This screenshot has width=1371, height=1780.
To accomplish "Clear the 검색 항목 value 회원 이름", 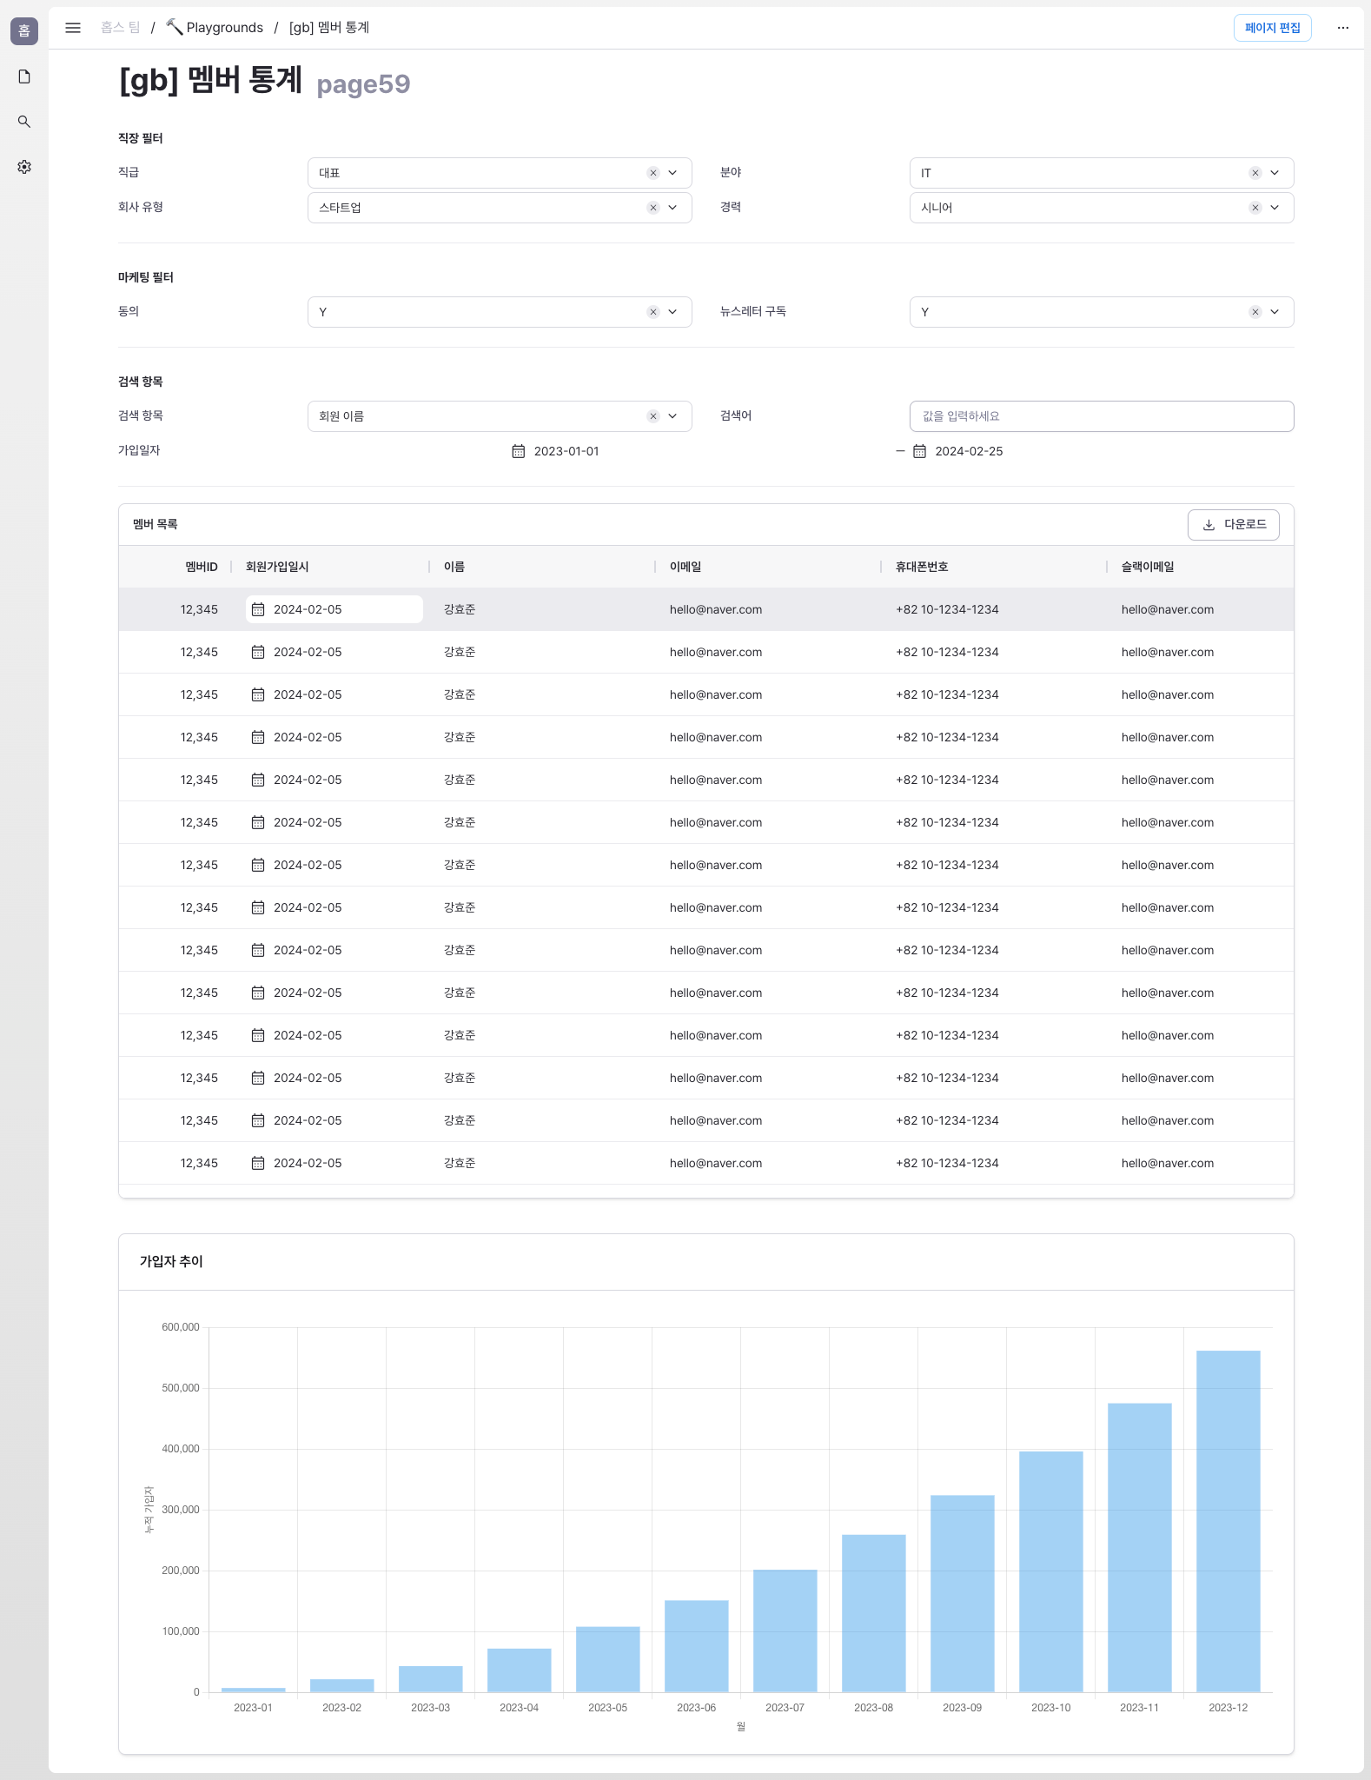I will point(653,416).
